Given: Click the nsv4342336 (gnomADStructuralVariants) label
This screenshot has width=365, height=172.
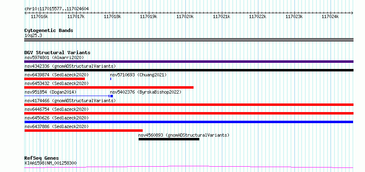Looking at the screenshot, I should 70,66.
